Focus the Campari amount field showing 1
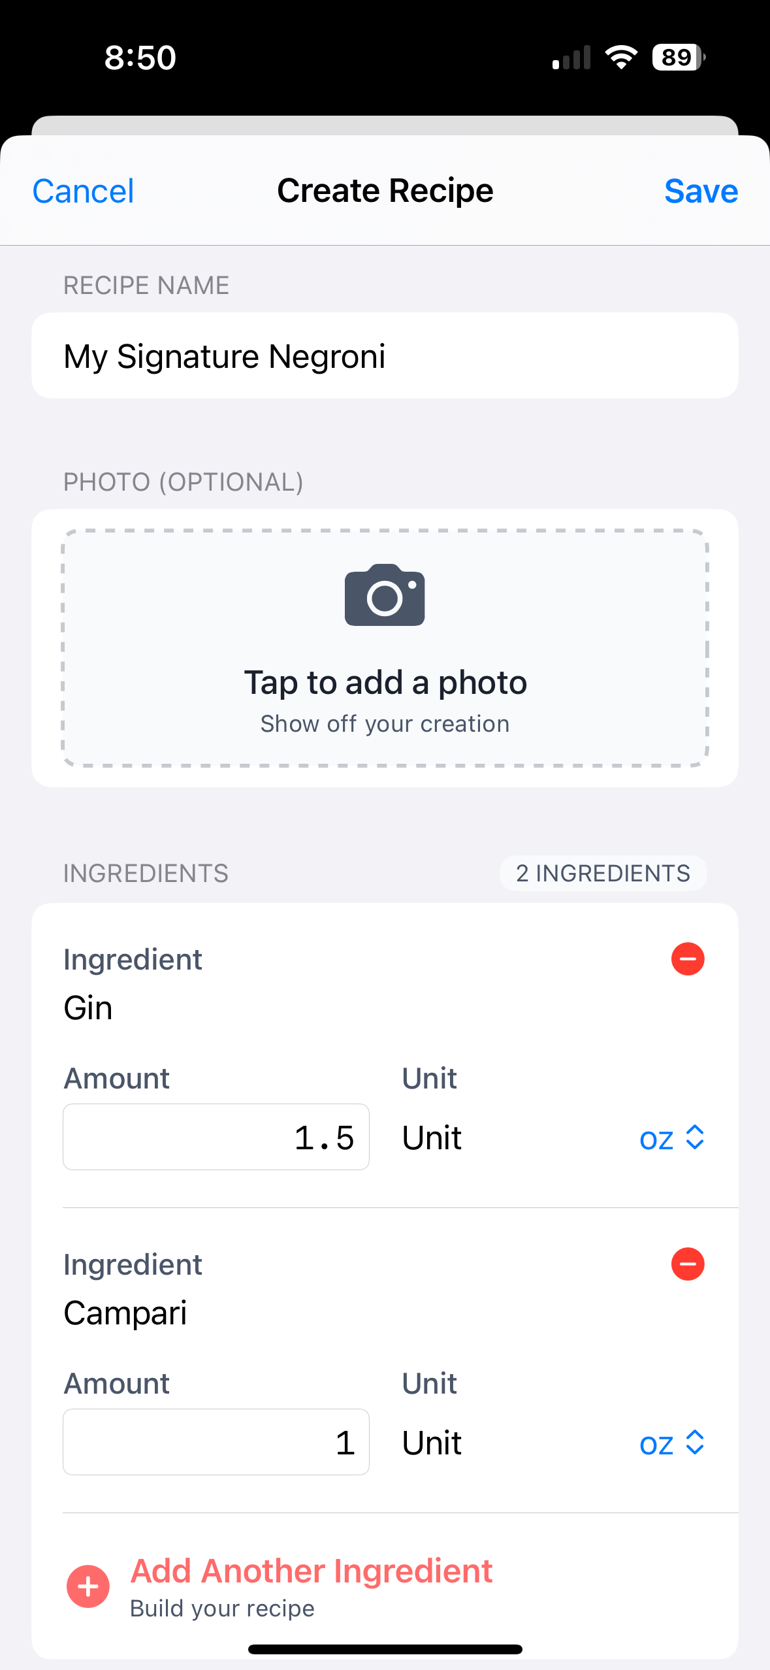This screenshot has height=1670, width=770. (216, 1442)
